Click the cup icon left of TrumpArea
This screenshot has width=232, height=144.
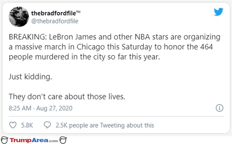coord(4,140)
